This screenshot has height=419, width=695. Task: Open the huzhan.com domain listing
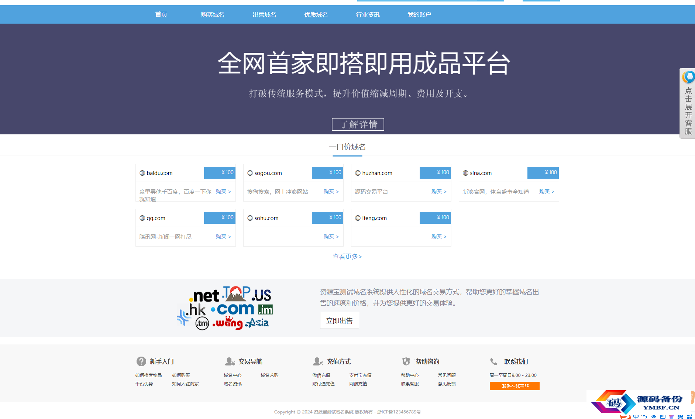pos(377,173)
